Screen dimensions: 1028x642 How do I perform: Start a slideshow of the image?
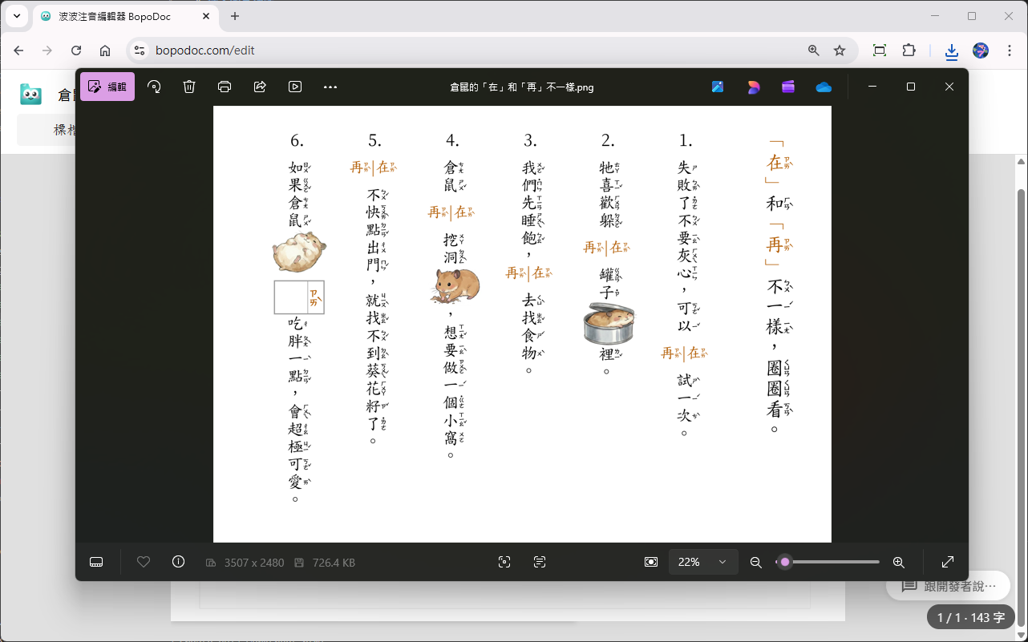point(294,87)
